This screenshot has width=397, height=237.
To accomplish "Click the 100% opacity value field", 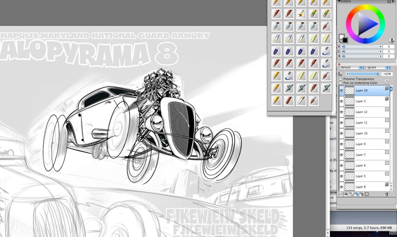I will tap(387, 74).
